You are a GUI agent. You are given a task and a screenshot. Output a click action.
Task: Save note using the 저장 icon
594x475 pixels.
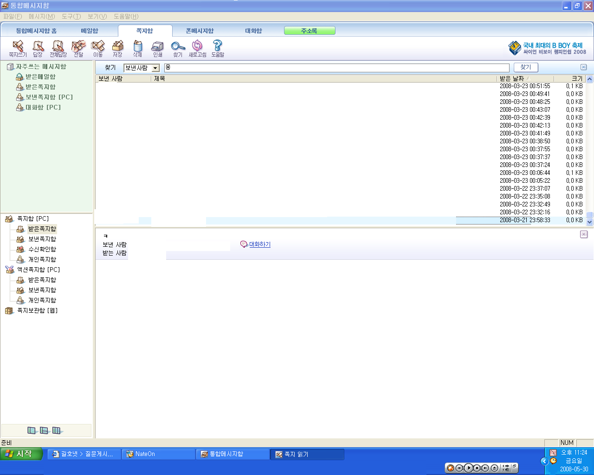coord(117,48)
